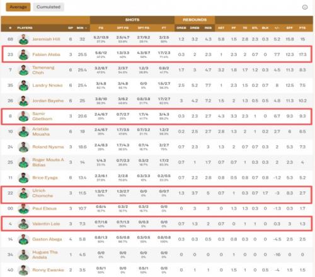Open Samir Gbetkom's player profile link
315x277 pixels.
point(42,116)
